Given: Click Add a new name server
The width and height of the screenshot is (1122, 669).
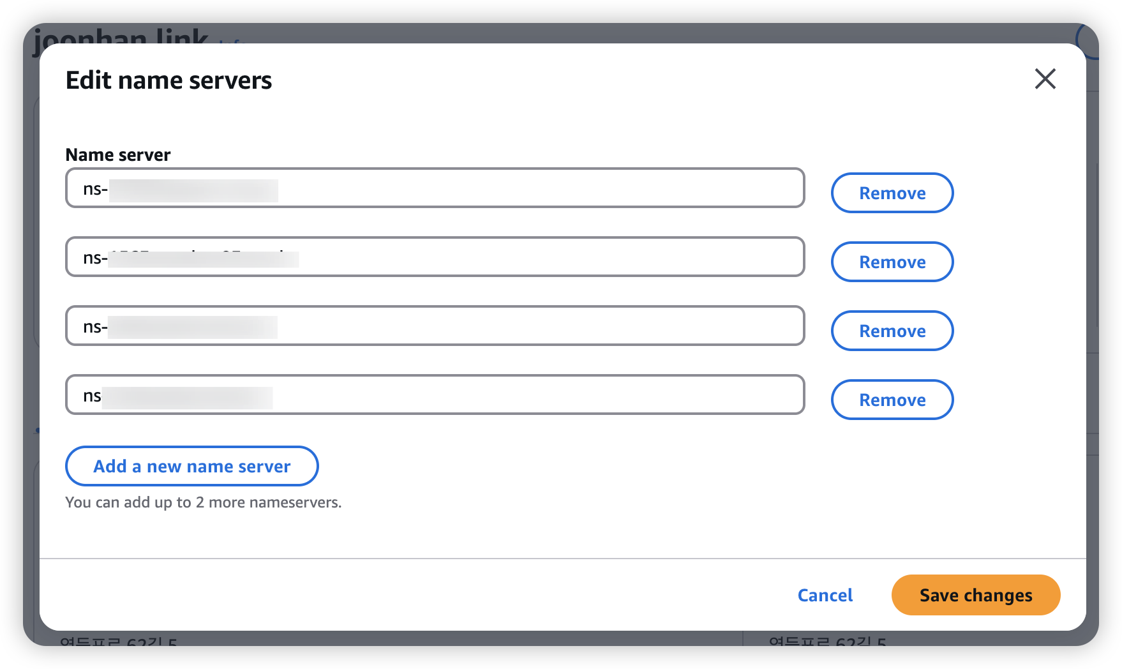Looking at the screenshot, I should 191,466.
